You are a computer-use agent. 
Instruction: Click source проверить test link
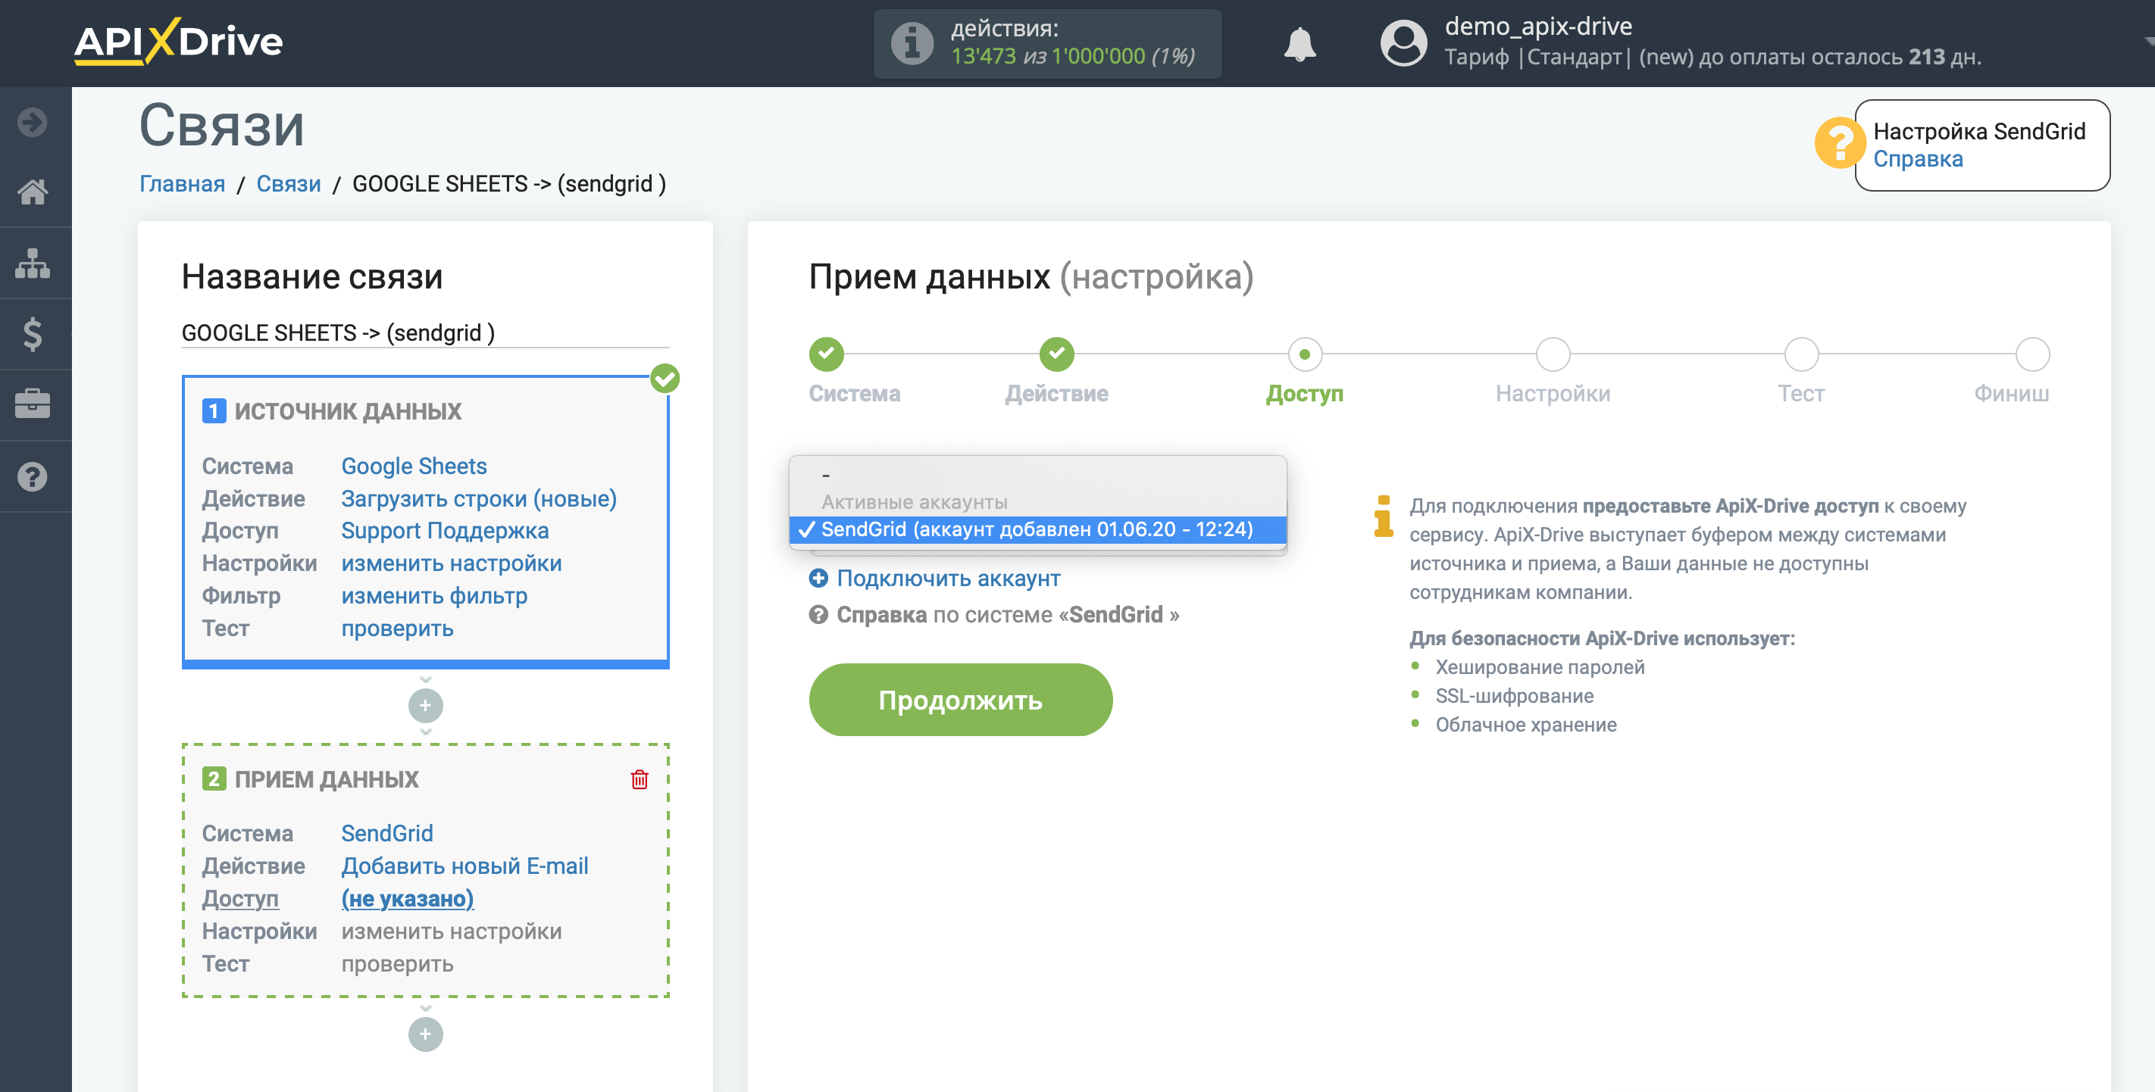click(x=397, y=629)
